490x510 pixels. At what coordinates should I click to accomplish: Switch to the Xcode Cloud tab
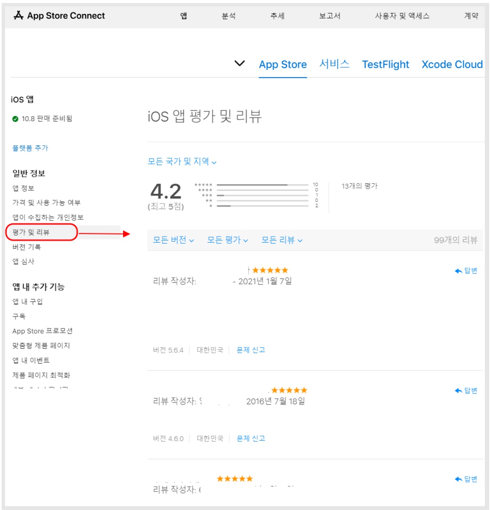(x=452, y=64)
